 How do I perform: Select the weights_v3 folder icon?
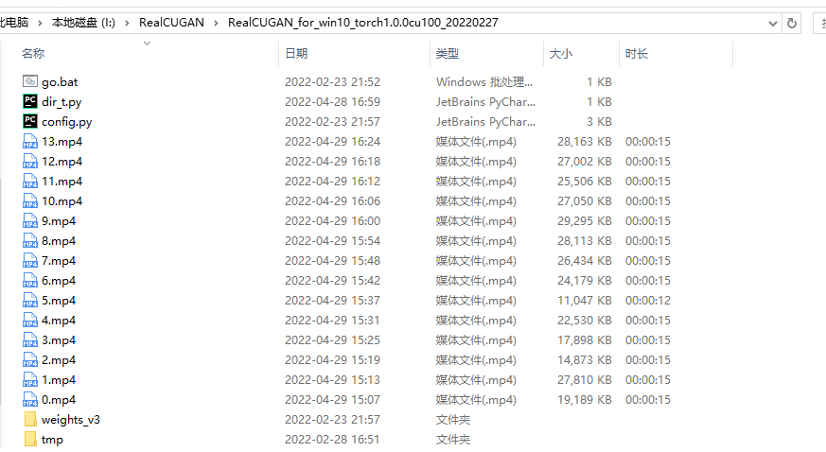tap(30, 419)
